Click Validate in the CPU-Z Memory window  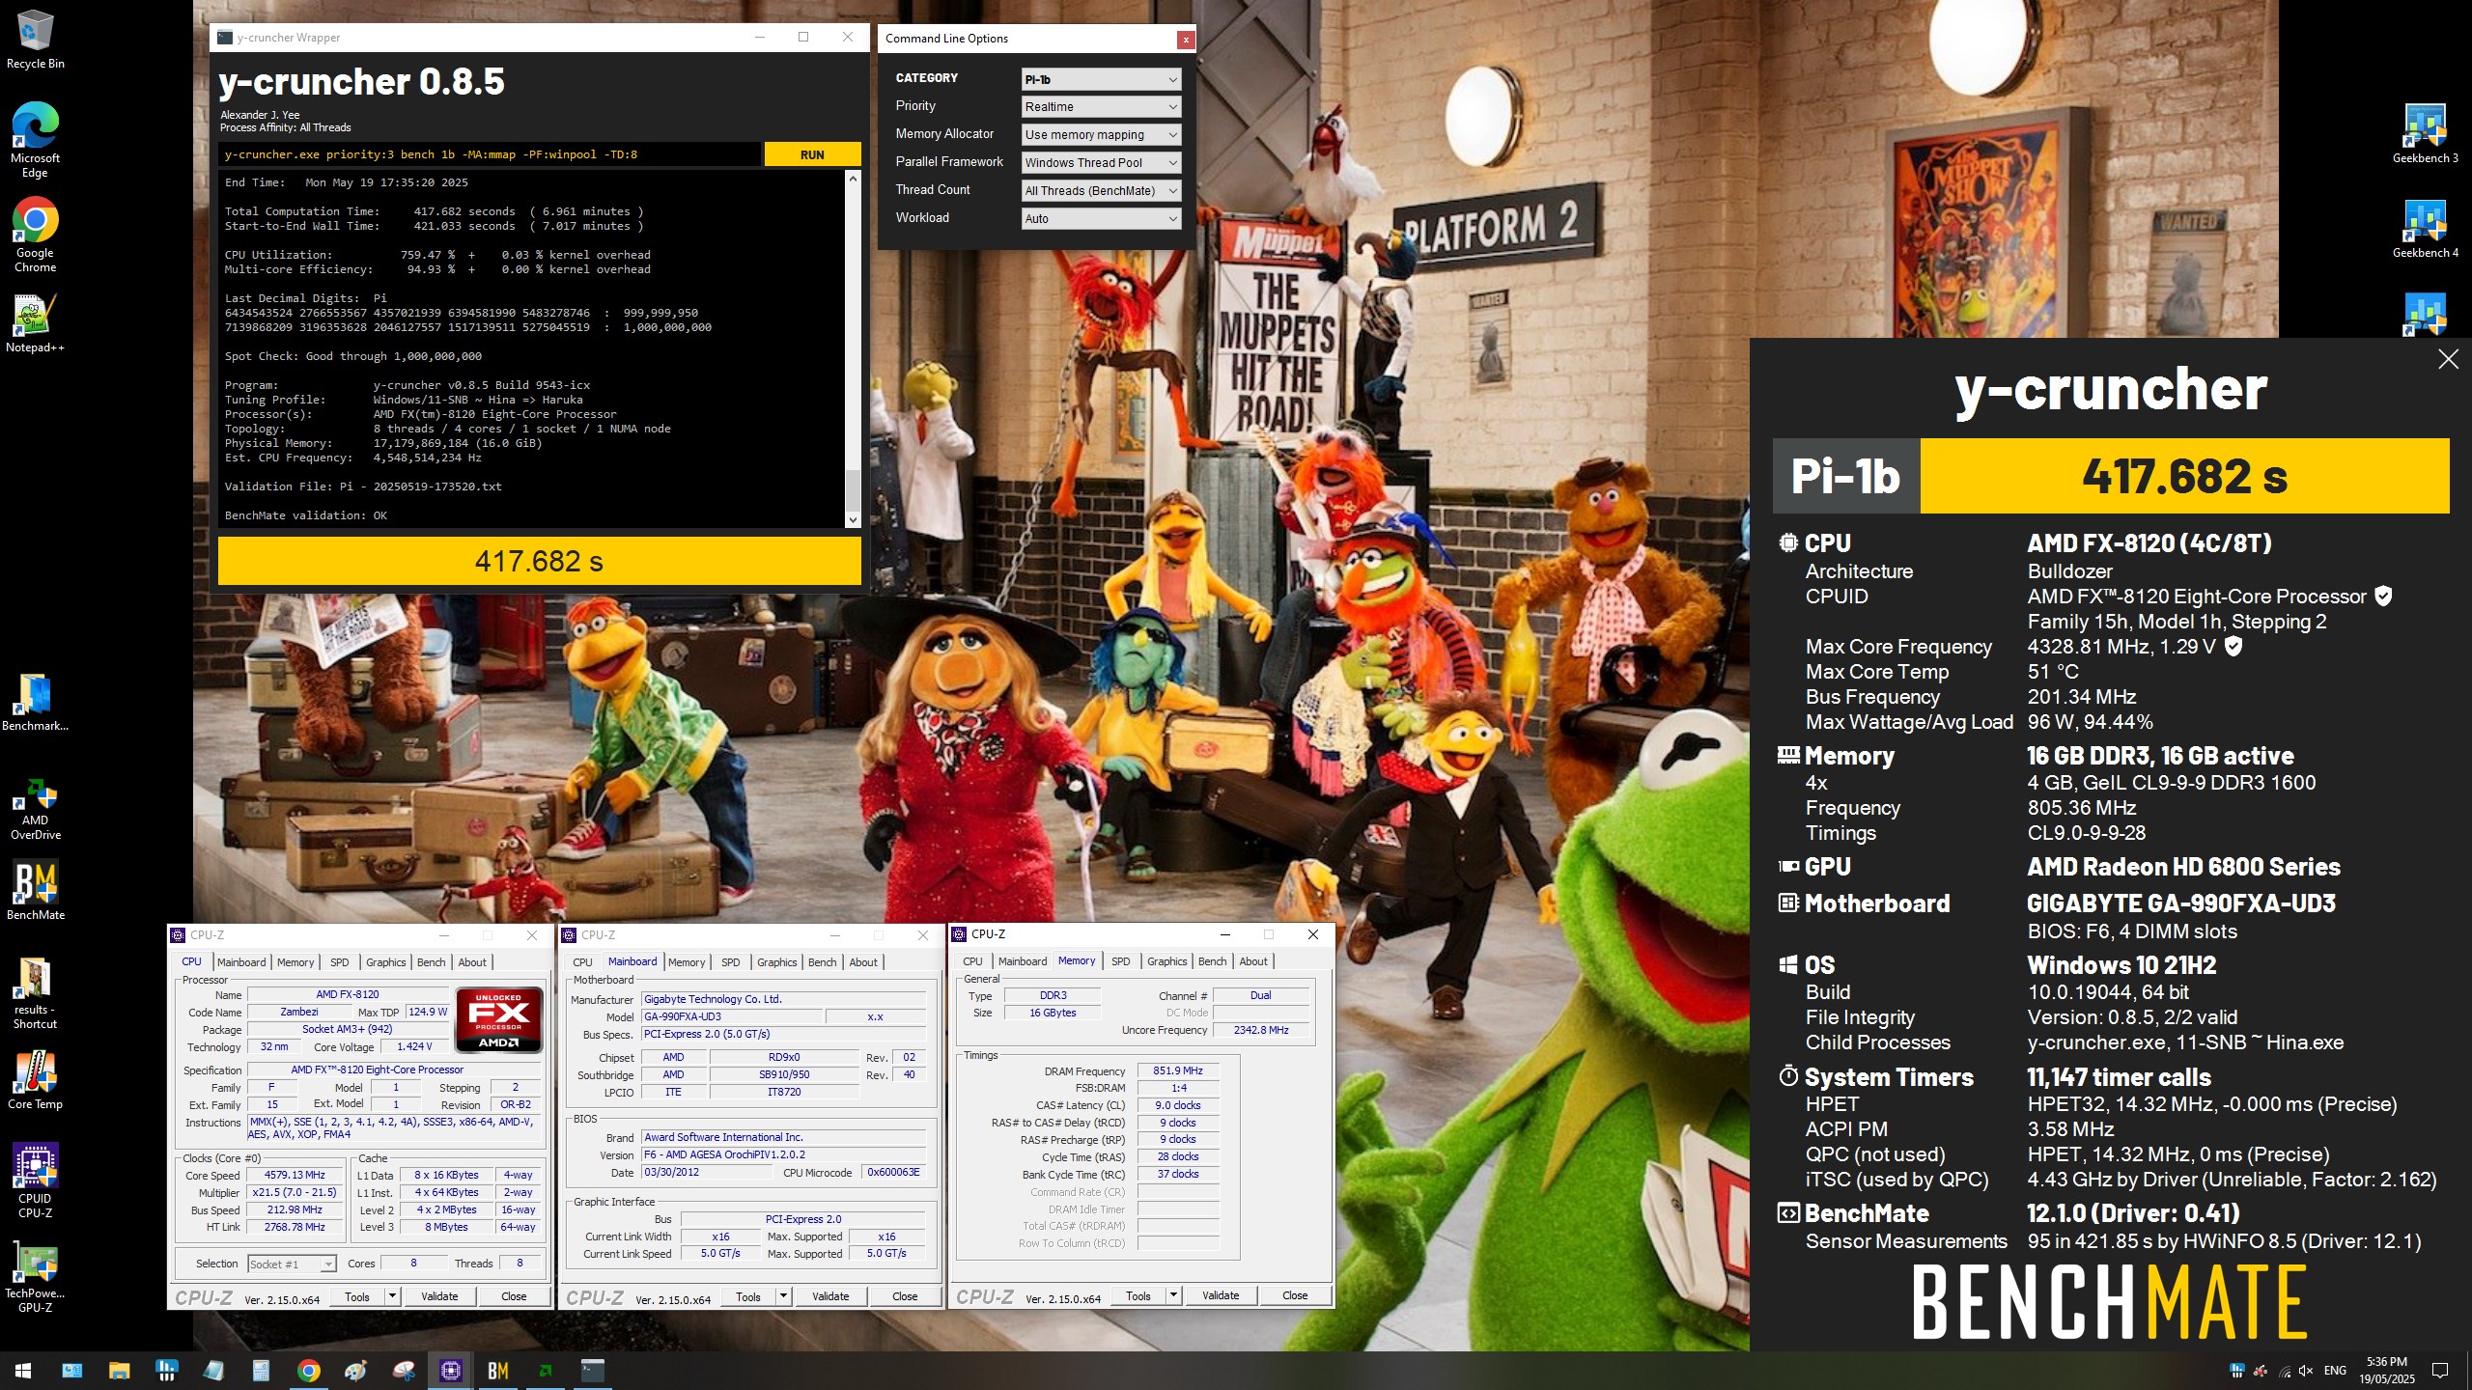coord(1221,1295)
